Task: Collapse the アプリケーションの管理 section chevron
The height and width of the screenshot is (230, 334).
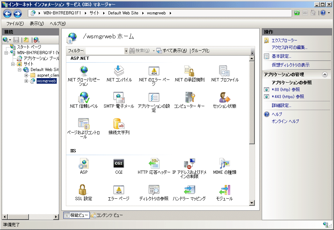Action: pos(325,75)
